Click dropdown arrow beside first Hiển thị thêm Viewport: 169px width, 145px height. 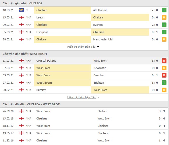tap(98, 47)
